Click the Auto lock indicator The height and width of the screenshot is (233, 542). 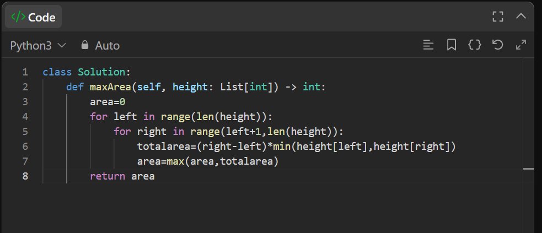point(100,46)
